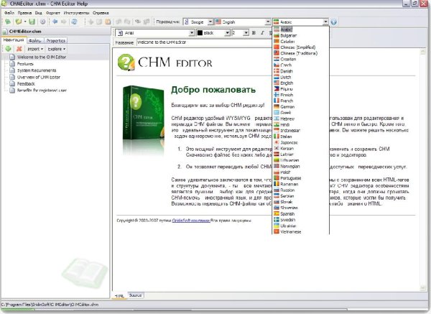Click the blue back arrow icon
431x314 pixels.
pos(55,22)
